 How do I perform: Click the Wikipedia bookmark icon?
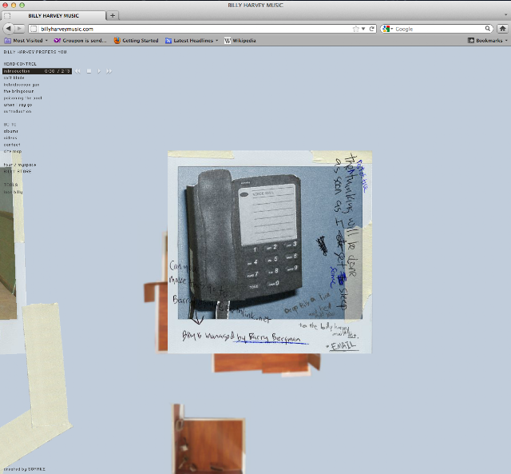coord(227,41)
